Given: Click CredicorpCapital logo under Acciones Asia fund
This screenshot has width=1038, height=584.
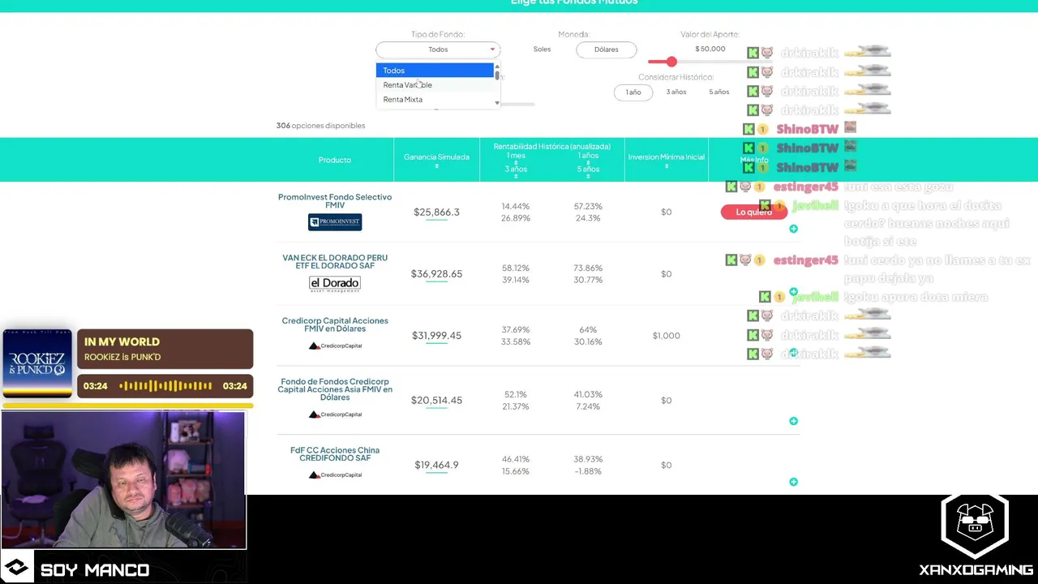Looking at the screenshot, I should (335, 414).
